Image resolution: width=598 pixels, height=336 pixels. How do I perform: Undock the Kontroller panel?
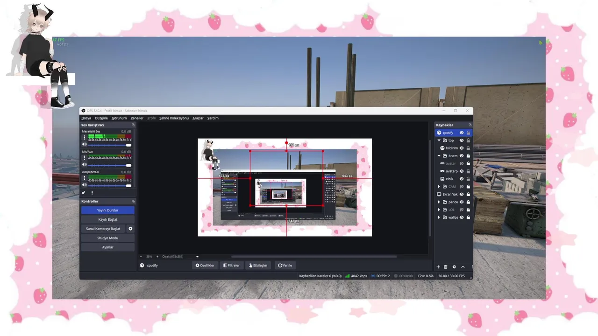[x=133, y=201]
